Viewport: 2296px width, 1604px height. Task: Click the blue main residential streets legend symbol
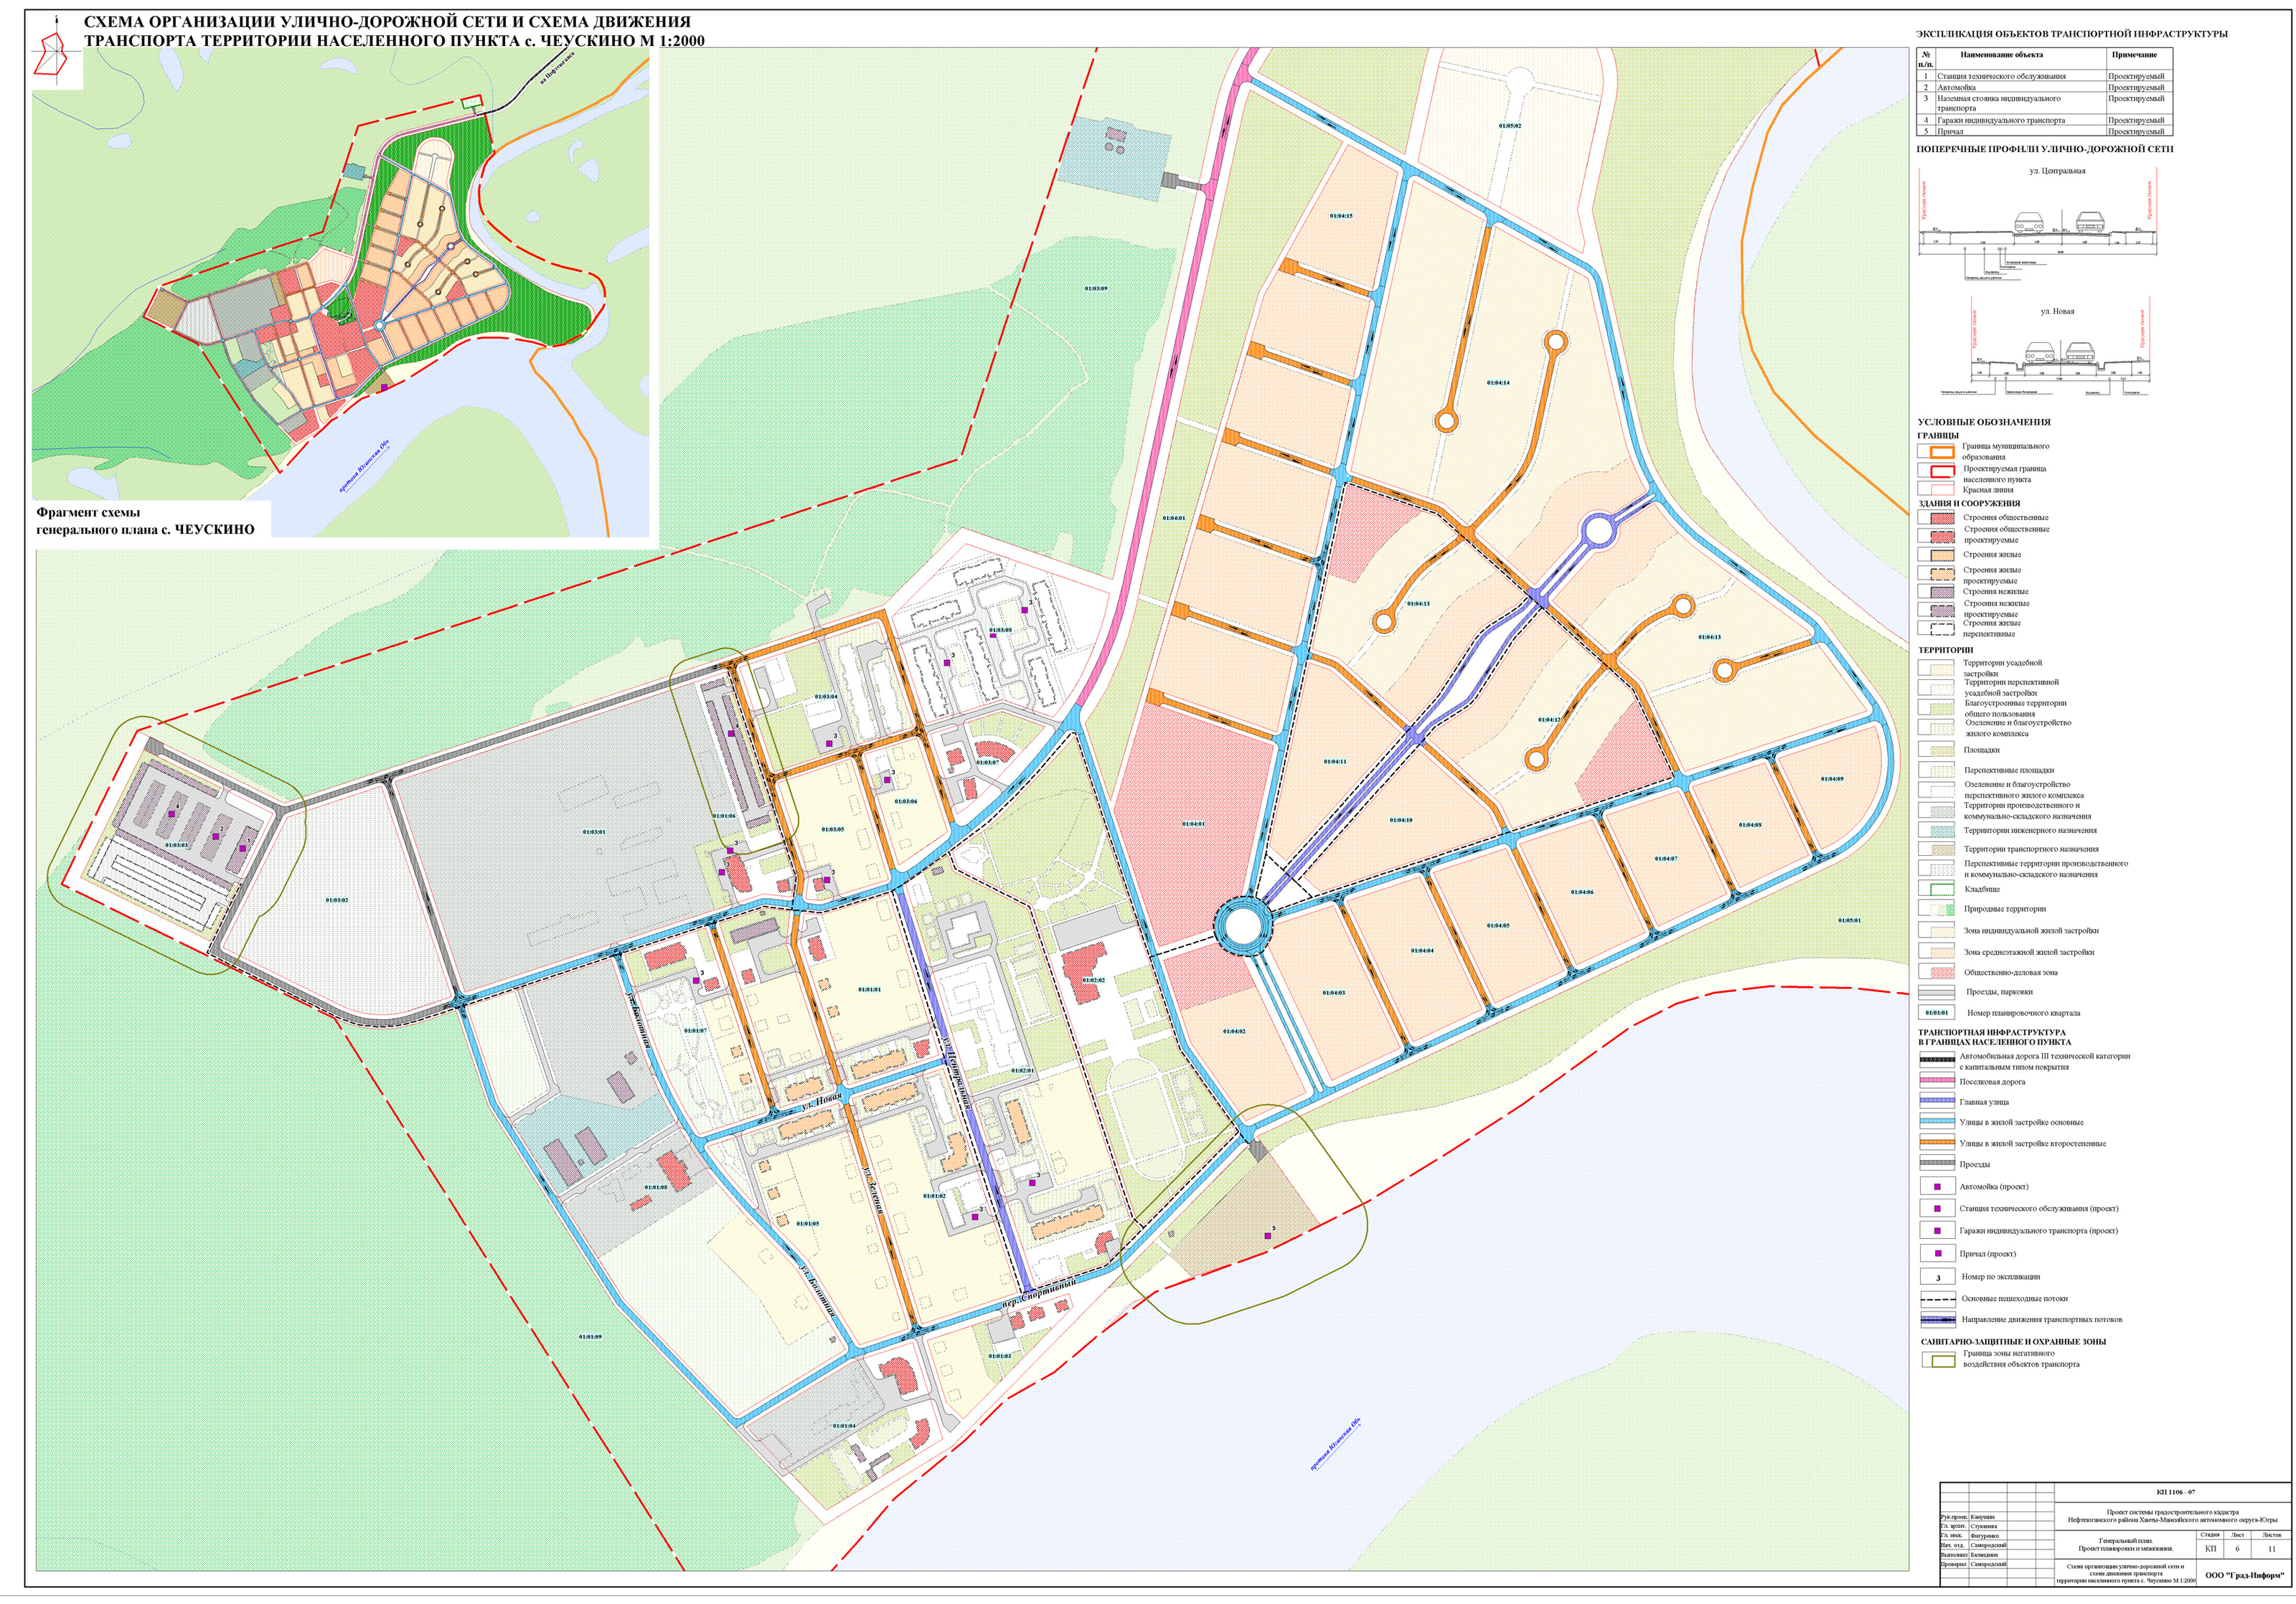click(1936, 1122)
